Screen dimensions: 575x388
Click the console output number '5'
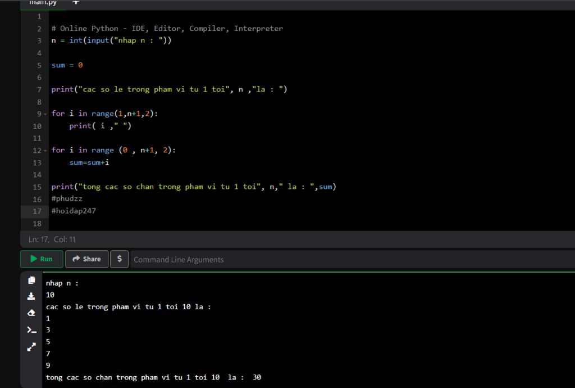point(48,342)
